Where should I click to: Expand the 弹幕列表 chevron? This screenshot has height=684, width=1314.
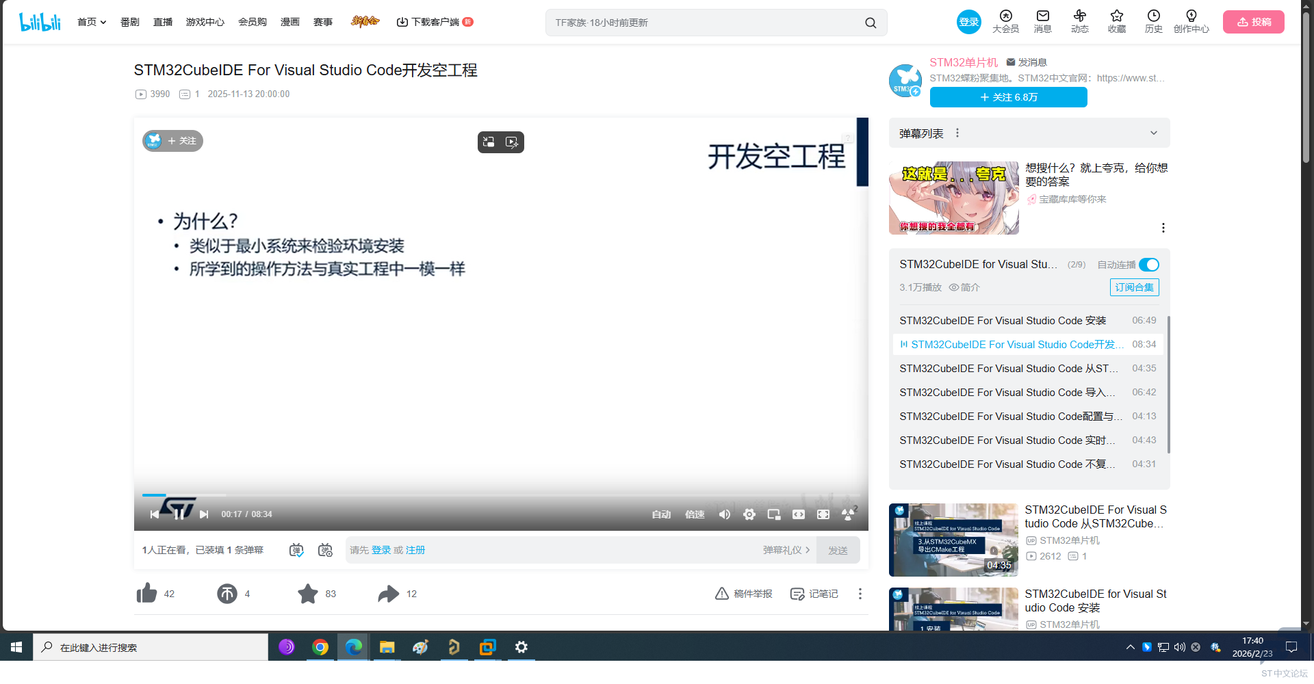(x=1154, y=133)
